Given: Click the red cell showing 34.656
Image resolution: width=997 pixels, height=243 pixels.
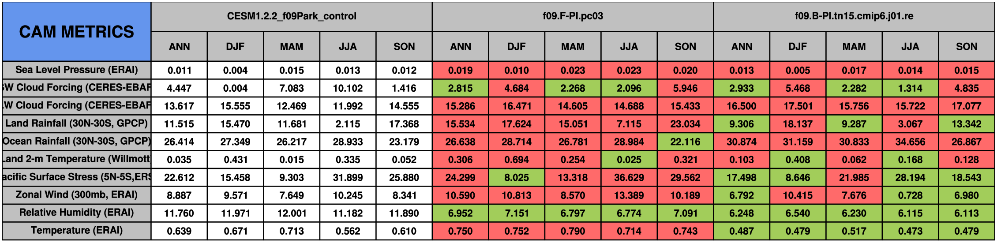Looking at the screenshot, I should coord(910,142).
